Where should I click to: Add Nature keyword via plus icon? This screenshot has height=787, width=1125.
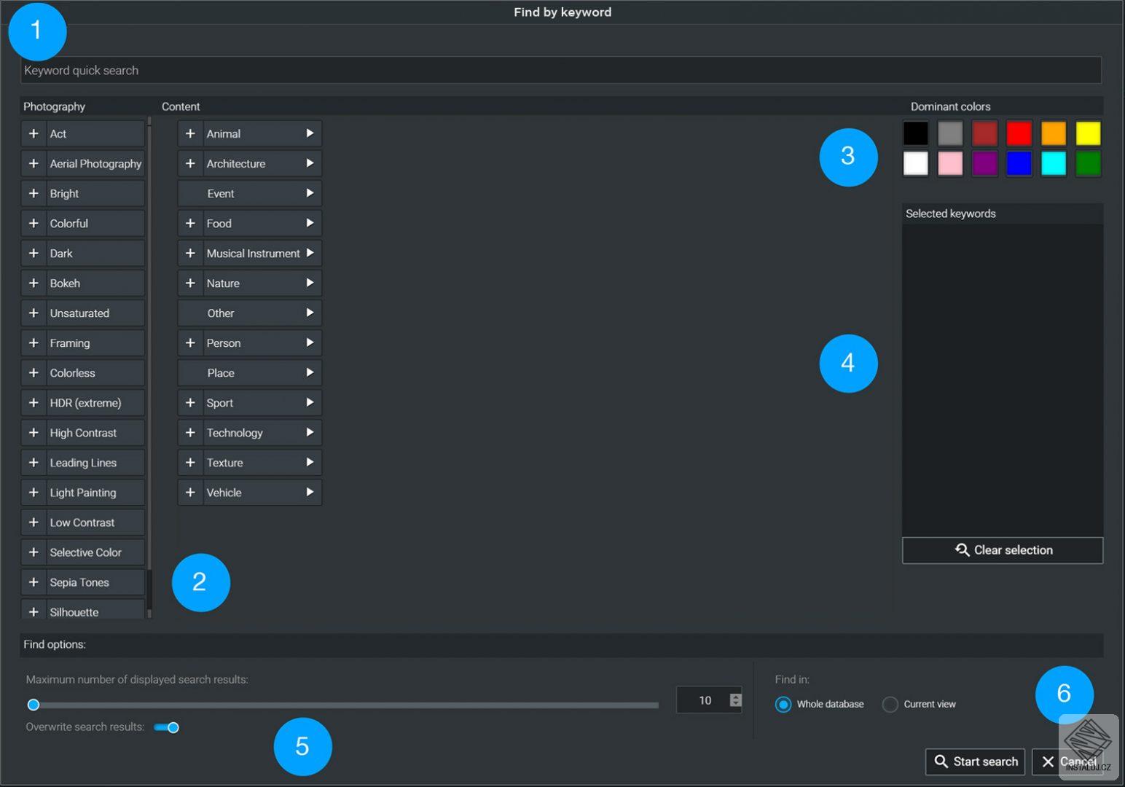190,283
